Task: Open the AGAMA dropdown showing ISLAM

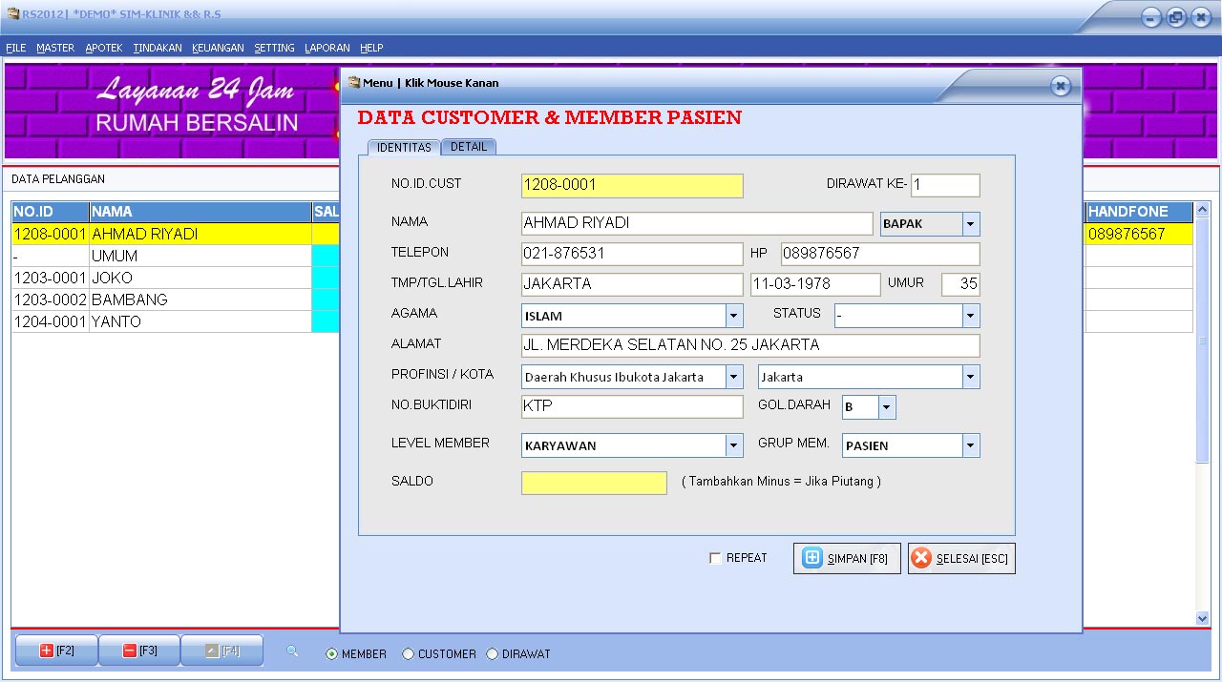Action: point(733,315)
